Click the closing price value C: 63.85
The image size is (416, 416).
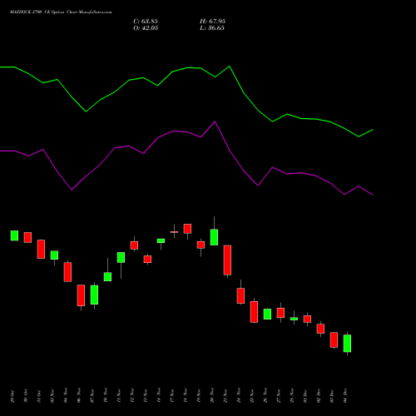click(x=146, y=22)
